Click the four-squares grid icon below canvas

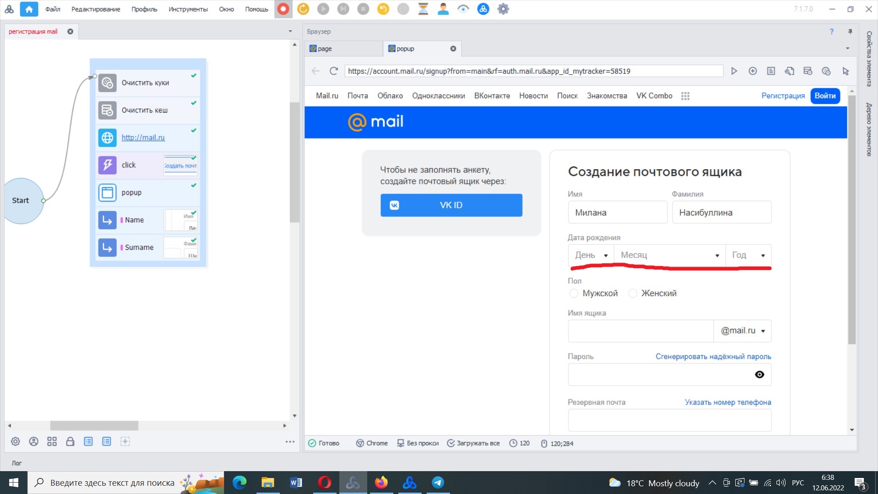52,441
